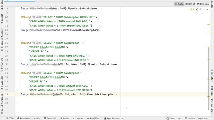
Task: Open the Terminal tool window
Action: (x=50, y=118)
